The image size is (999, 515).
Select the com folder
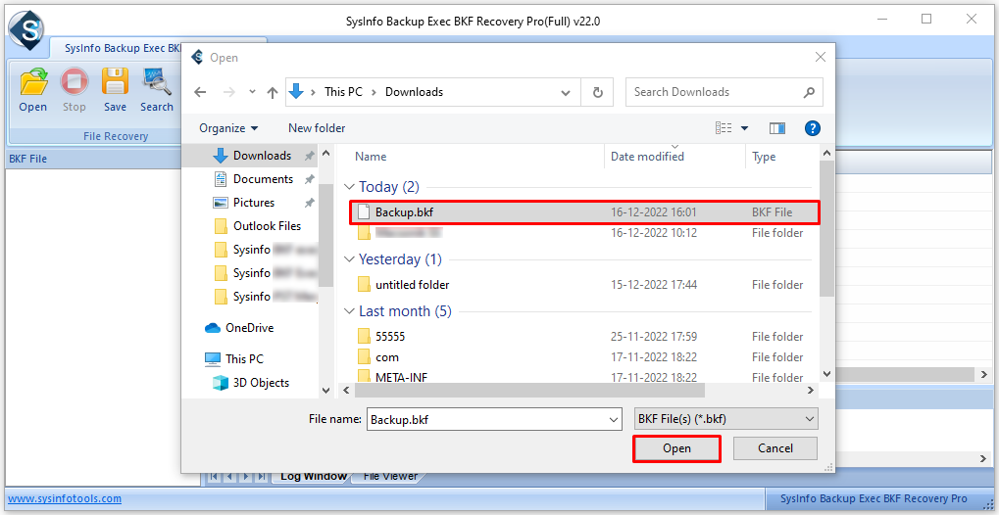coord(584,357)
